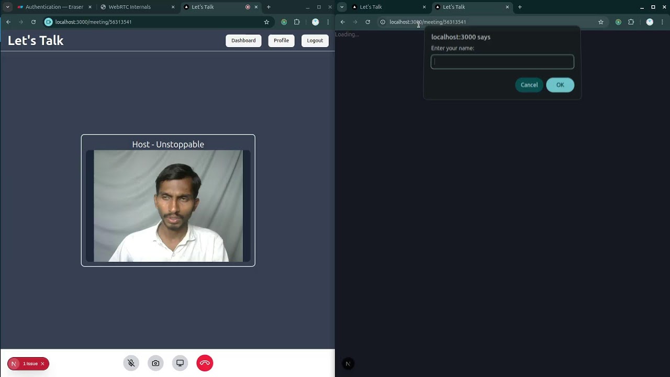
Task: Click the Logout button
Action: coord(315,40)
